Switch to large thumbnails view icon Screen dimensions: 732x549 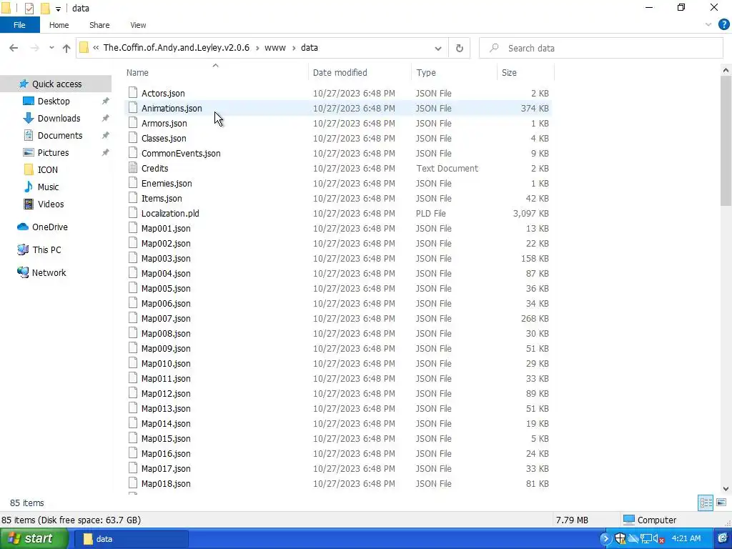[721, 503]
